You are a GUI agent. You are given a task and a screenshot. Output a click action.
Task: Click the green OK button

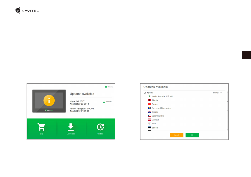pos(192,135)
